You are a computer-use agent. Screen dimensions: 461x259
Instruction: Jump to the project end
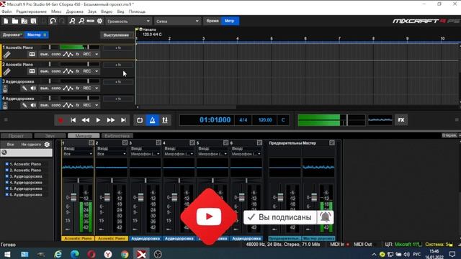123,120
